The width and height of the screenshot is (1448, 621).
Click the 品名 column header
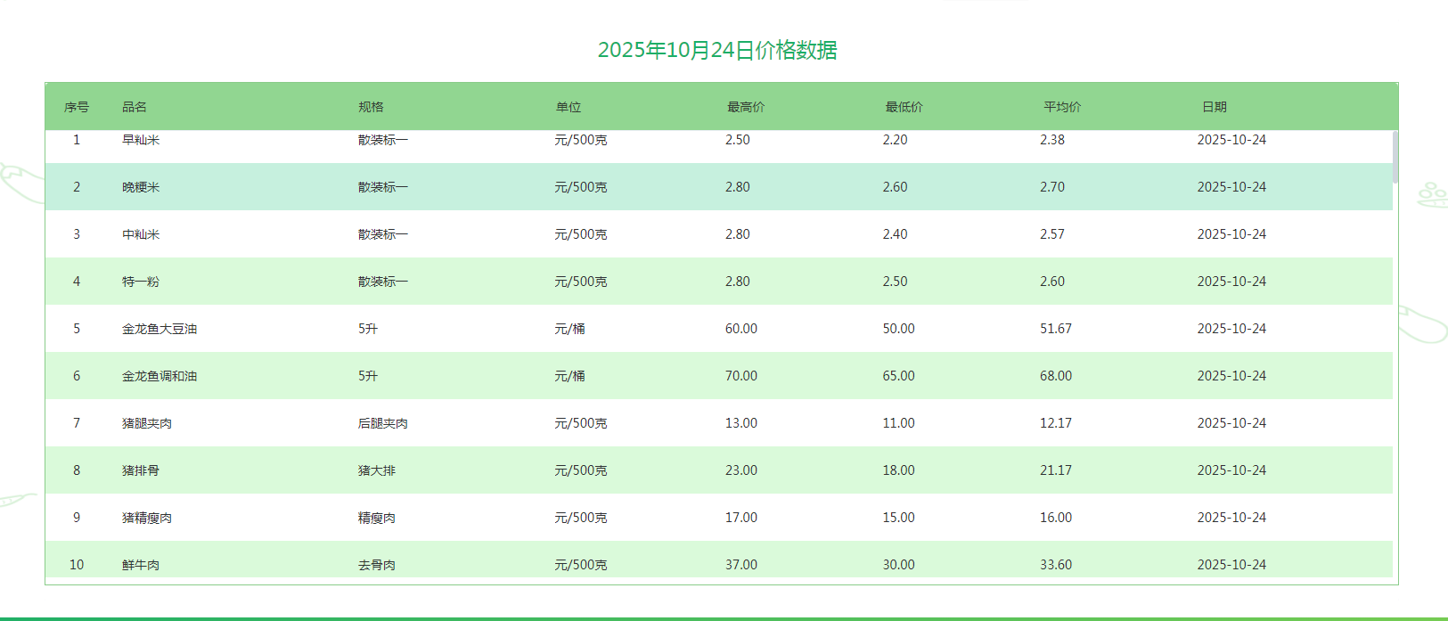coord(135,107)
